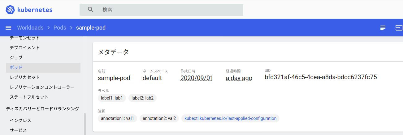The width and height of the screenshot is (403, 135).
Task: Open pod logs icon in toolbar
Action: coord(383,28)
